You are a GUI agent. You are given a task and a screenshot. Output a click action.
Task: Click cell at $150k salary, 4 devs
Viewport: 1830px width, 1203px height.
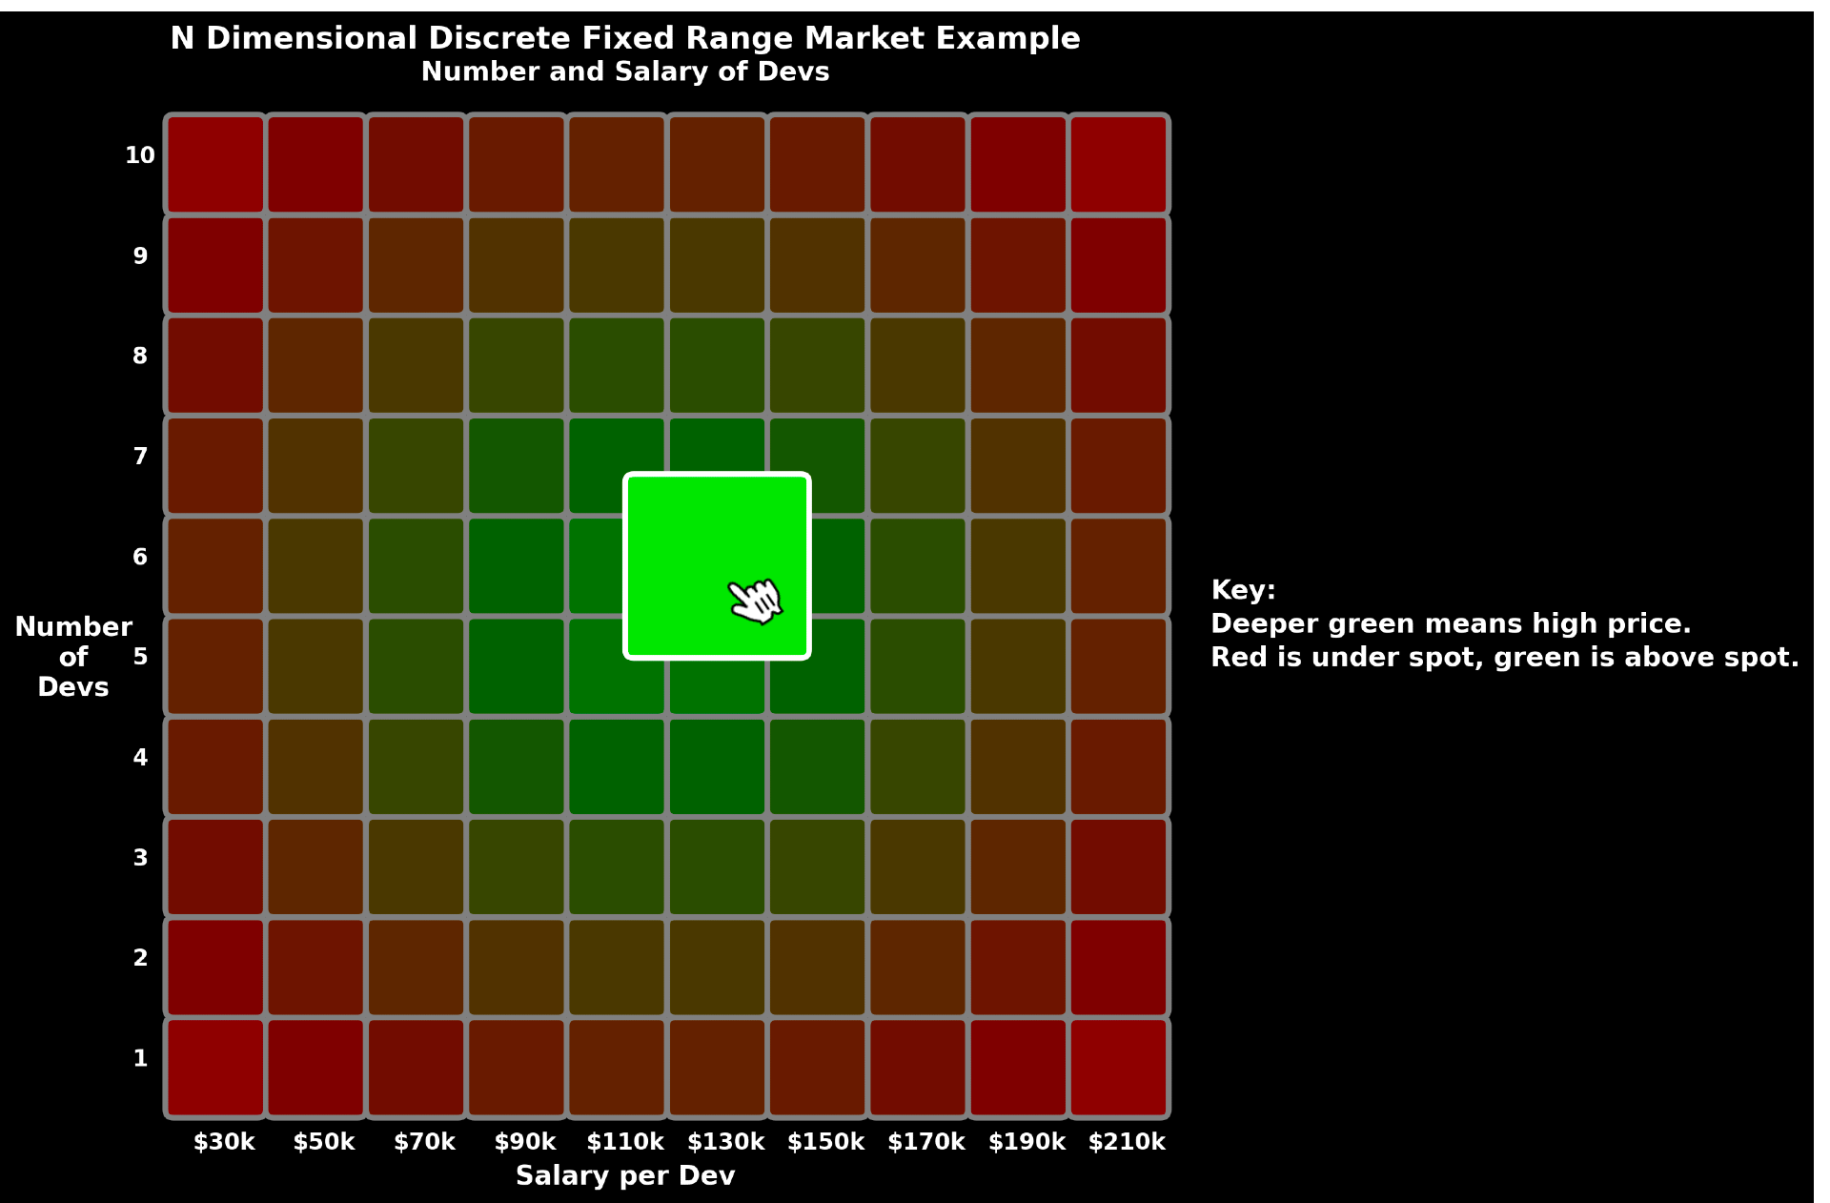tap(818, 766)
